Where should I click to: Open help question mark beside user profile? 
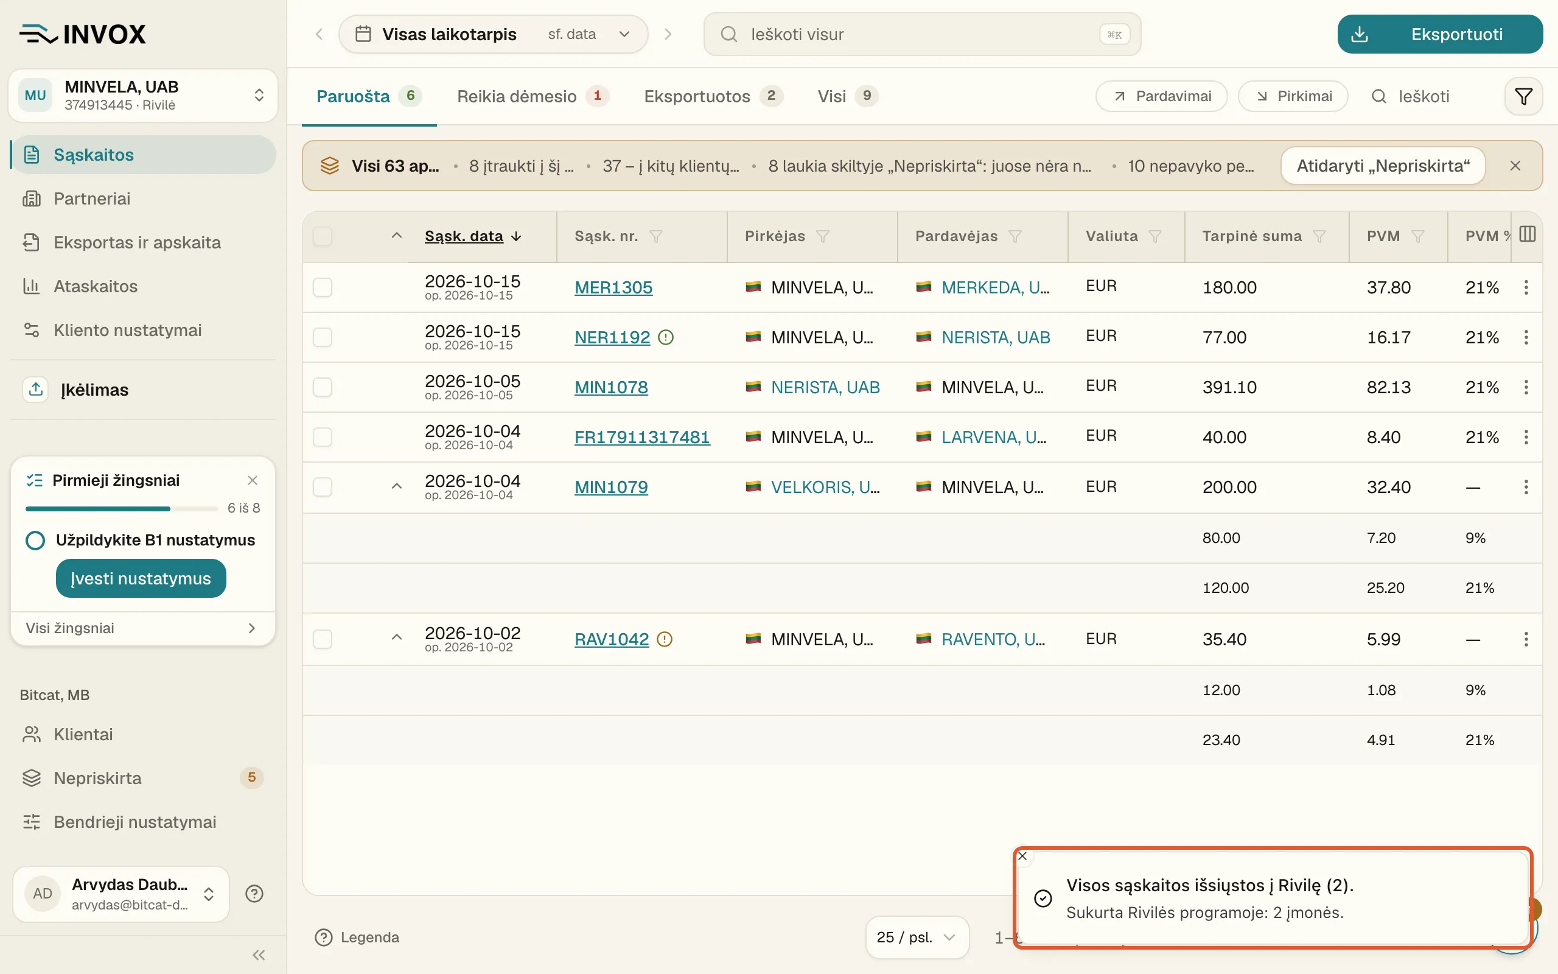[x=254, y=894]
